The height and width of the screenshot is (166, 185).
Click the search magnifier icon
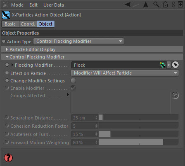(x=156, y=5)
